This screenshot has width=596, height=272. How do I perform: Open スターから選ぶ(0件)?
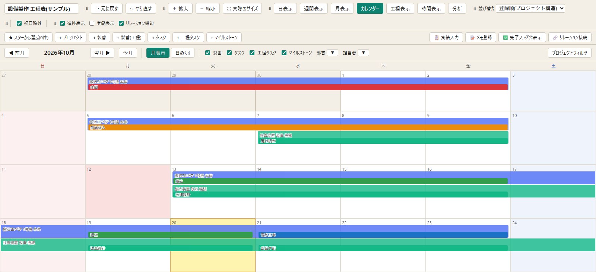(28, 38)
